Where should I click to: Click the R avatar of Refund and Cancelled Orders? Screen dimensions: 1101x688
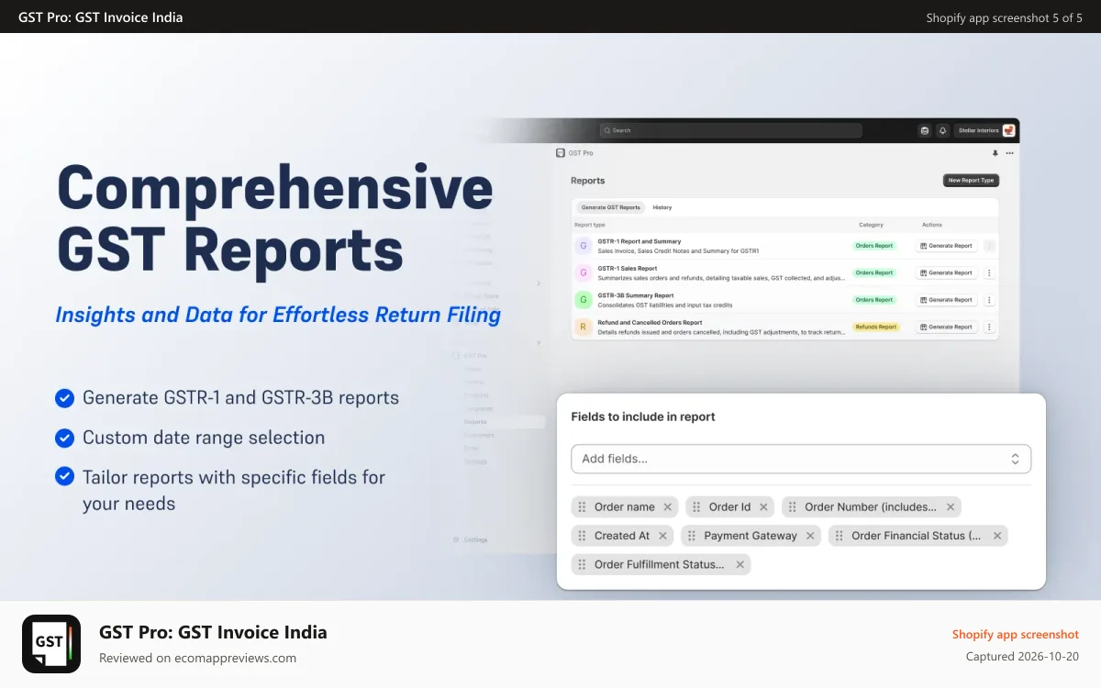pos(583,327)
